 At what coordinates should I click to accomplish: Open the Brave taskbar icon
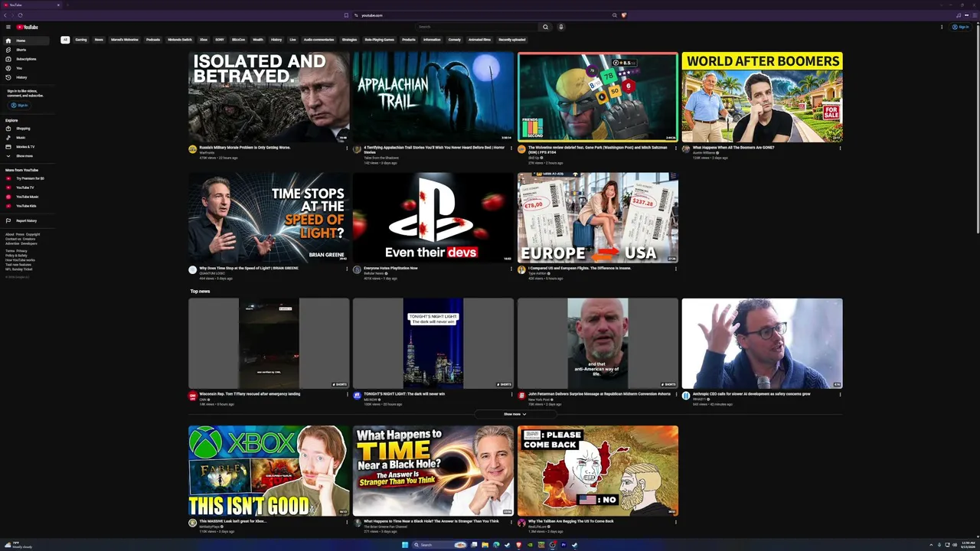coord(518,545)
